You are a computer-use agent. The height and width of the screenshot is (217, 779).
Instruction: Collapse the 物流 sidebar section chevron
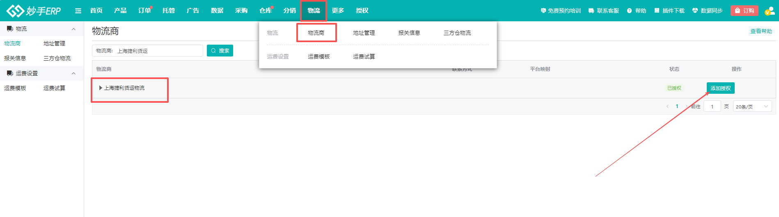click(x=73, y=29)
